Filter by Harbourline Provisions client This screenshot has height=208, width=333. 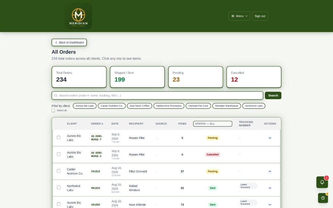pos(169,106)
